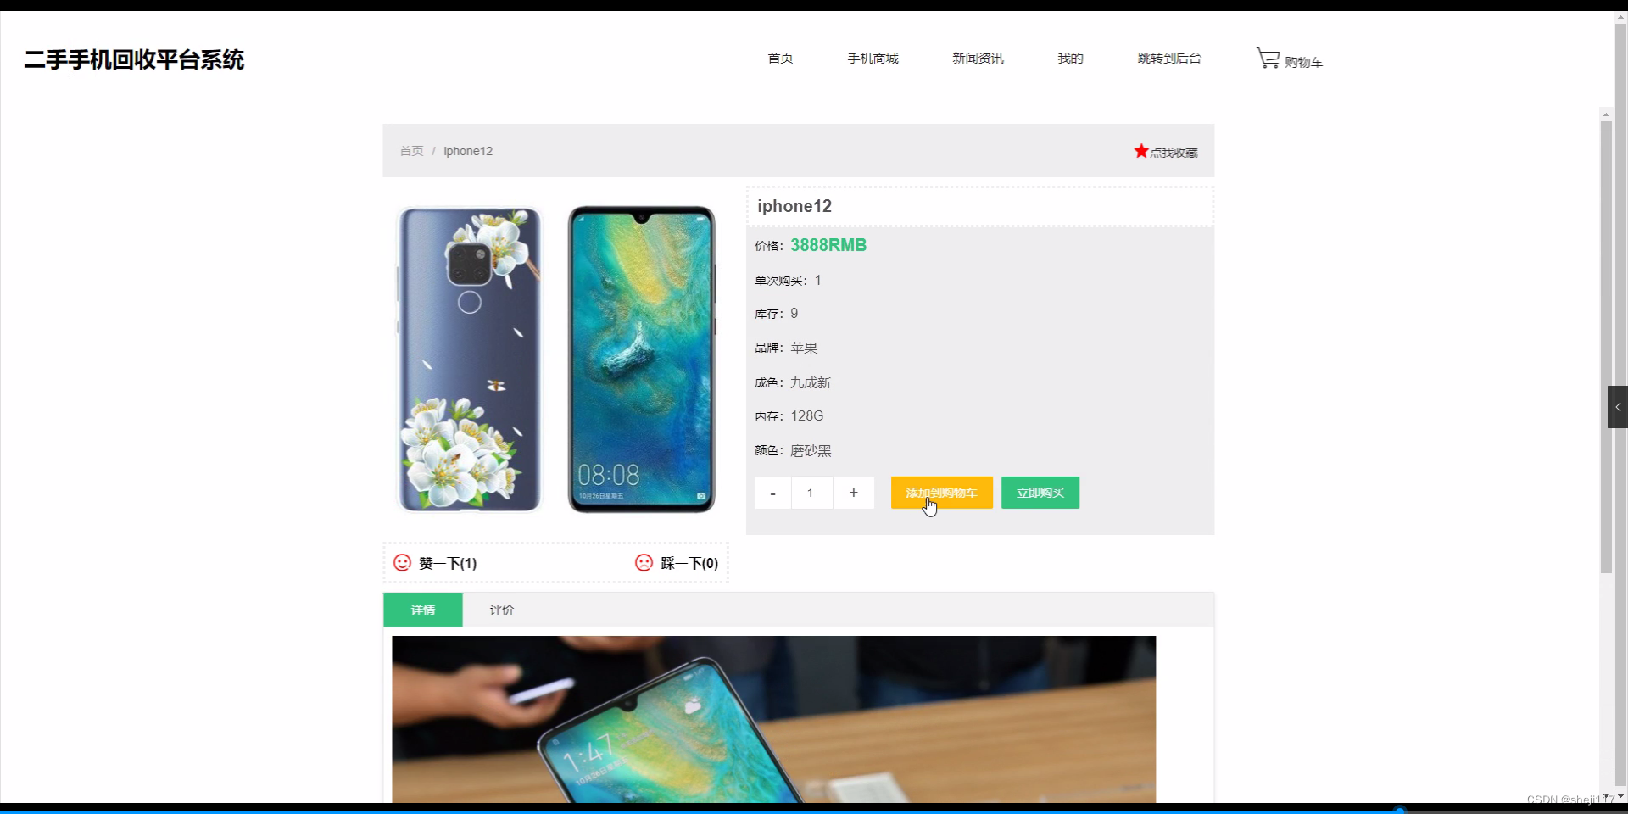
Task: Switch to the 评价 reviews tab
Action: point(502,610)
